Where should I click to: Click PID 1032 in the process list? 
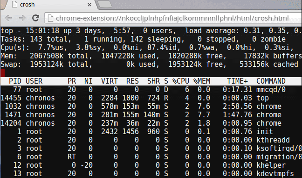point(13,107)
